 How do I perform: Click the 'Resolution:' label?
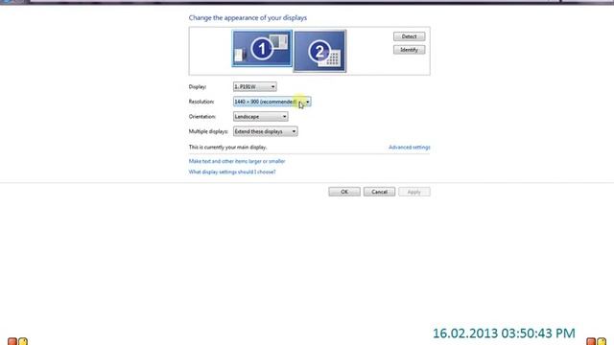[x=201, y=102]
